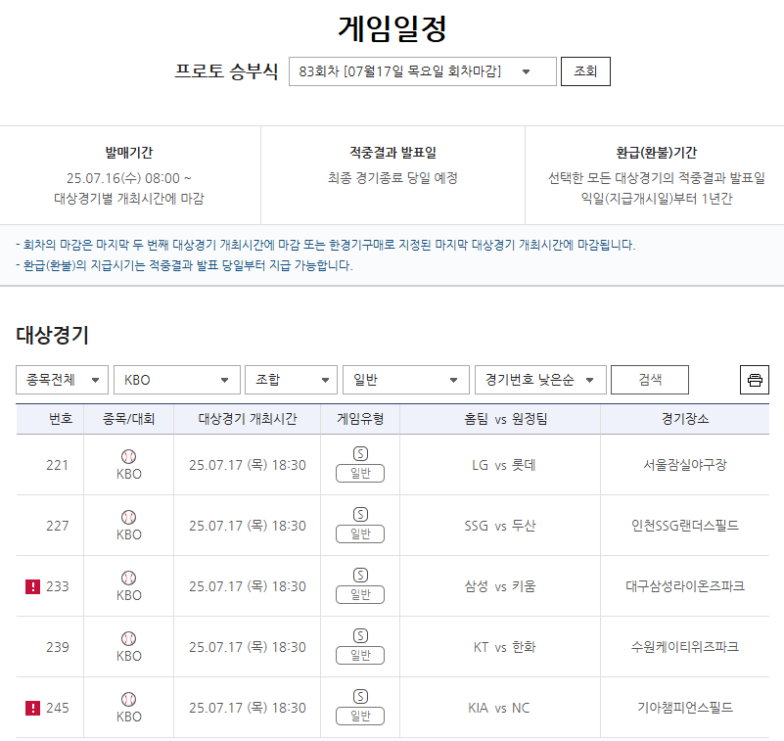The width and height of the screenshot is (784, 741).
Task: Open the 조합 combination dropdown
Action: coord(291,380)
